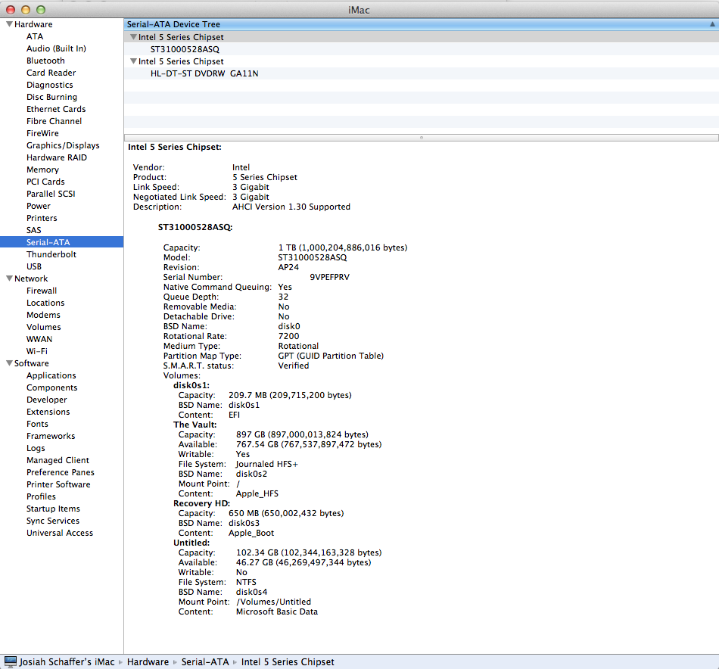This screenshot has width=719, height=669.
Task: Select Parallel SCSI in sidebar
Action: click(x=51, y=194)
